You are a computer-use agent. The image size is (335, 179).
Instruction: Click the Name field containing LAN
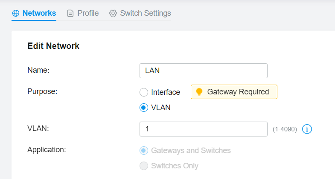coord(203,71)
